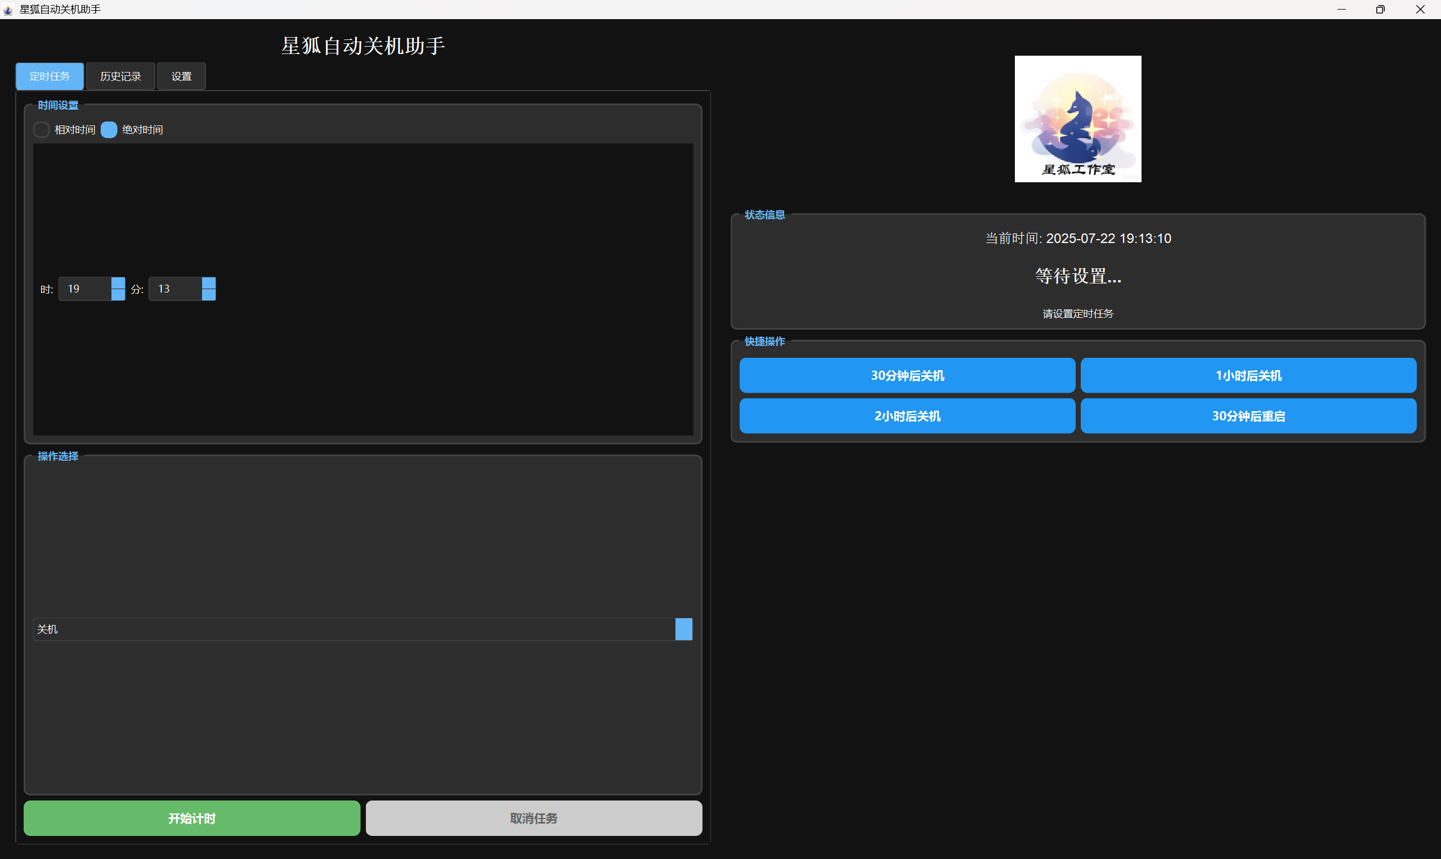Decrease the minute value with the down stepper
Image resolution: width=1441 pixels, height=859 pixels.
pos(208,295)
